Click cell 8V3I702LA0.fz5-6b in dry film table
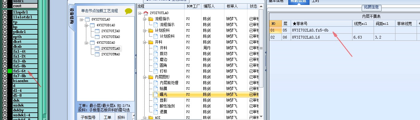 click(x=321, y=30)
